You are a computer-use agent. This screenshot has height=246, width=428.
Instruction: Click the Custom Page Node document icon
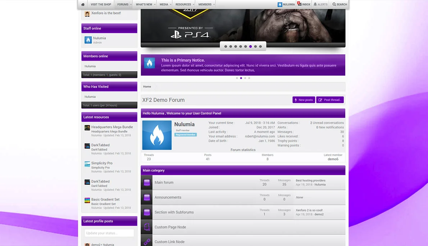pos(147,227)
